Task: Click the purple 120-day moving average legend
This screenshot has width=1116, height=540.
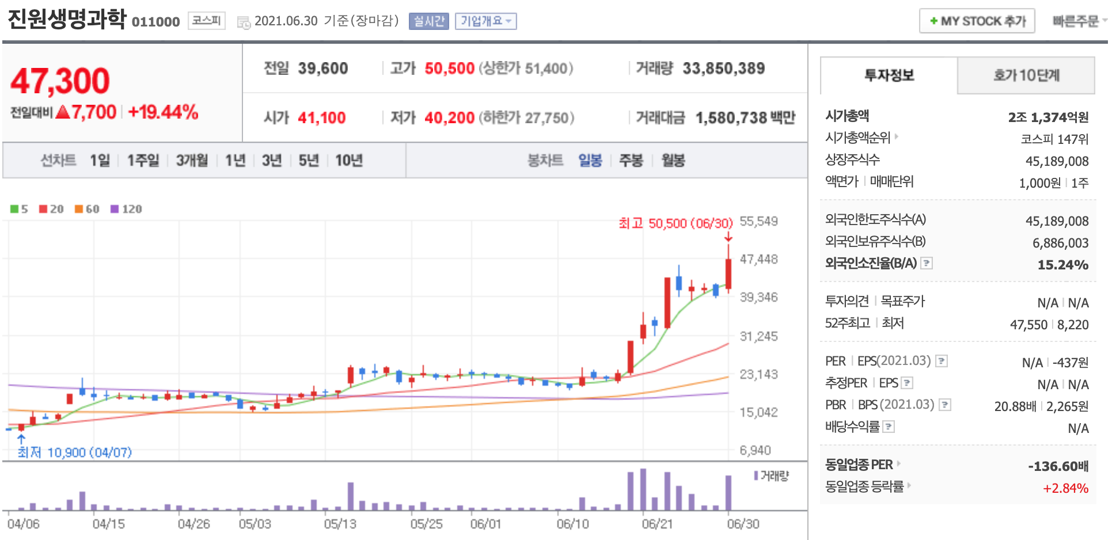Action: click(x=126, y=209)
